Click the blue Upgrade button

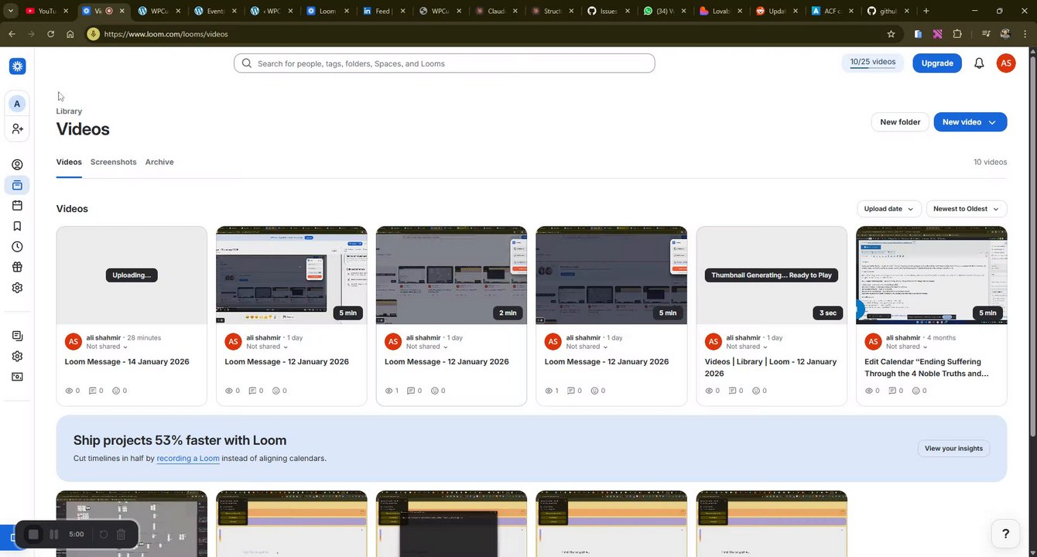point(937,63)
